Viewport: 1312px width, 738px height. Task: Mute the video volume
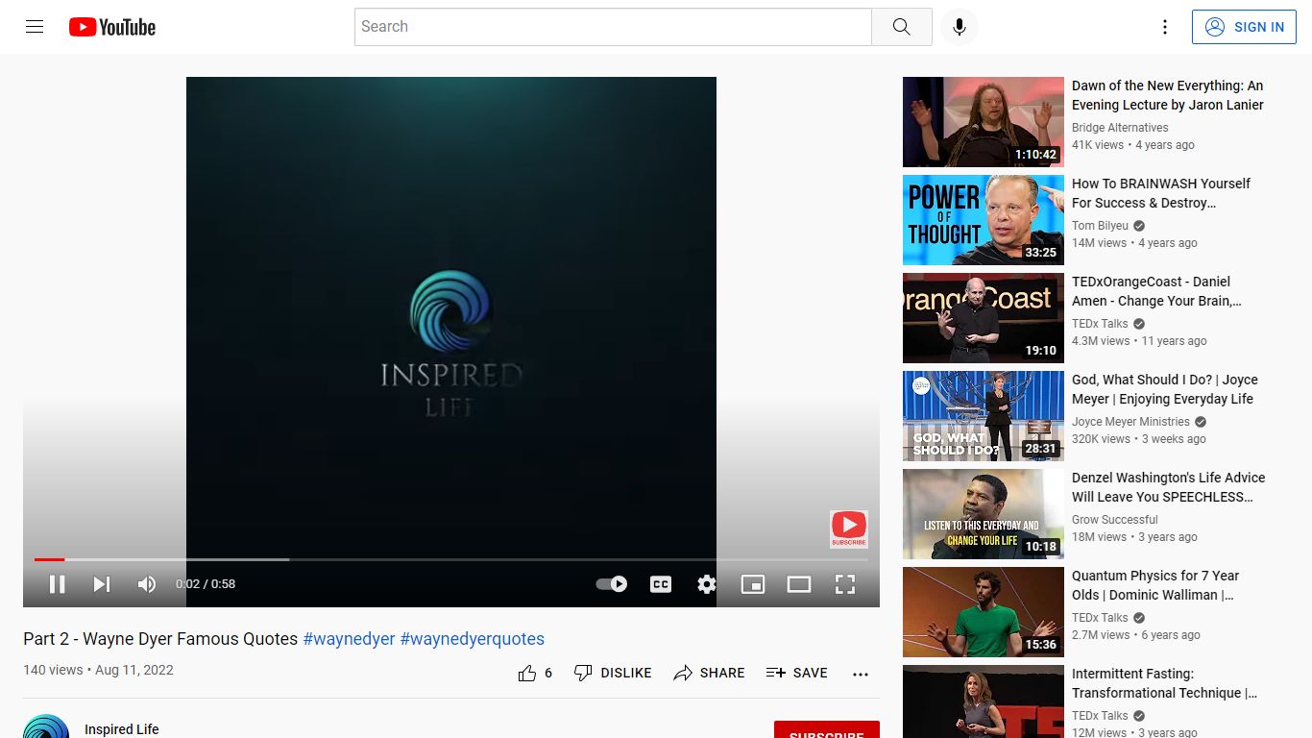(146, 584)
